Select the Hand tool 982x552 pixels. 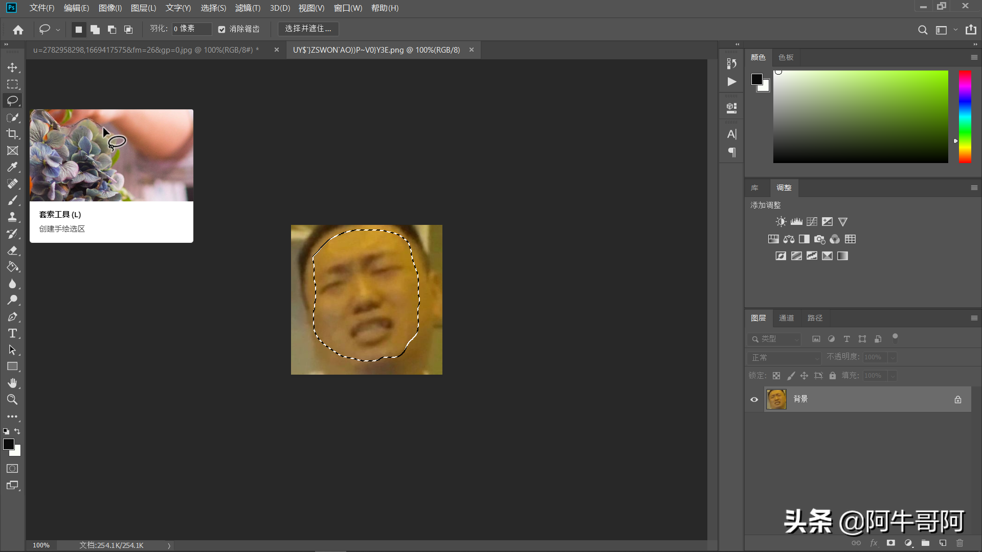click(12, 383)
